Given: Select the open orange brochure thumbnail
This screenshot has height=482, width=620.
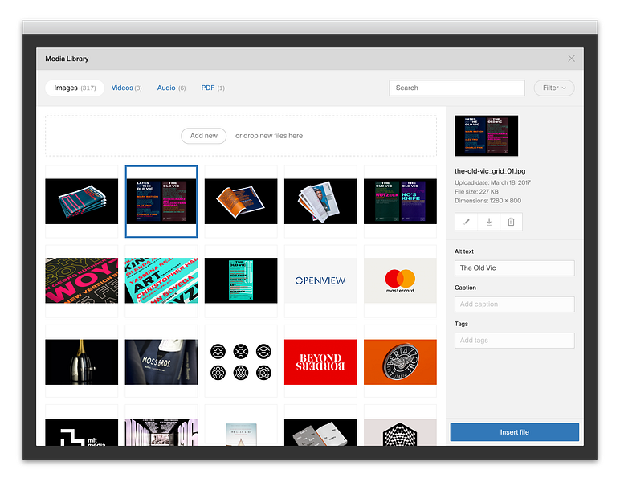Looking at the screenshot, I should pyautogui.click(x=241, y=202).
